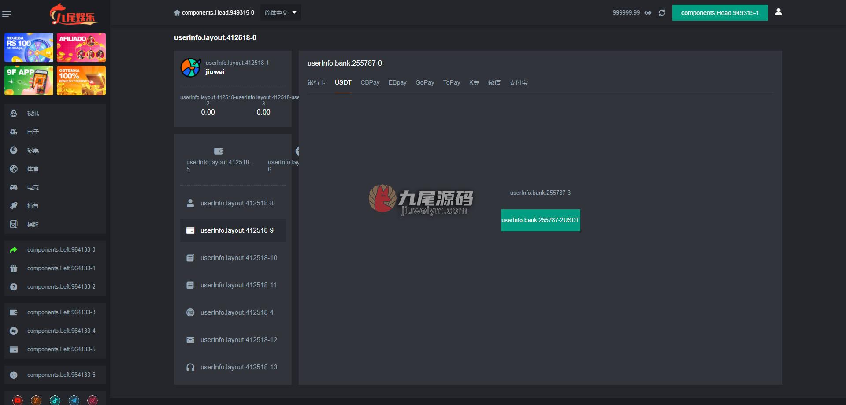Click the balance refresh icon
This screenshot has height=405, width=846.
coord(662,13)
